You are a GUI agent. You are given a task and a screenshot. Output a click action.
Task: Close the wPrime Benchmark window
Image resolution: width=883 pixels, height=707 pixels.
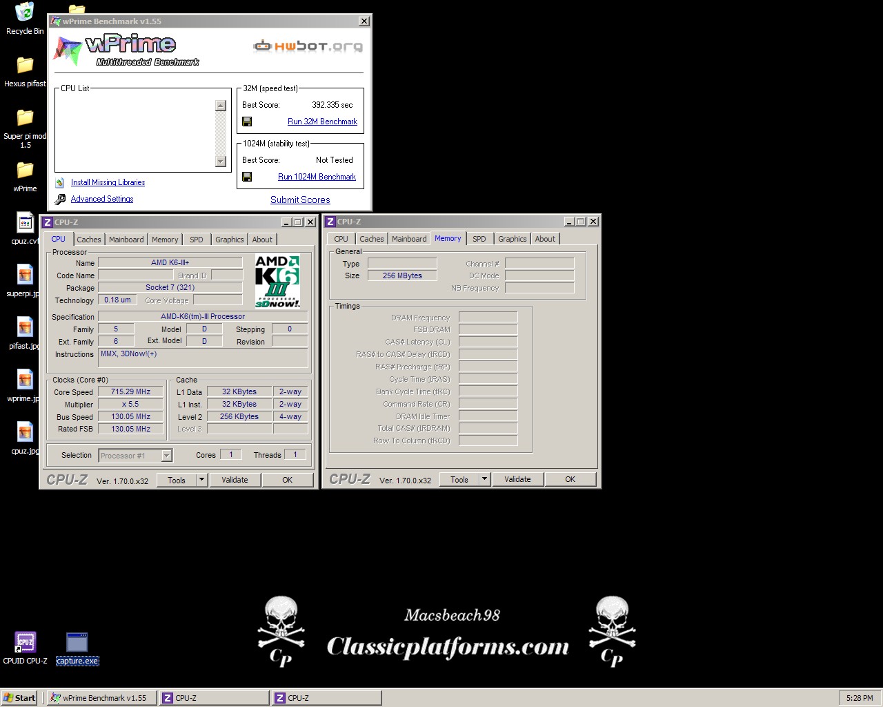coord(364,21)
